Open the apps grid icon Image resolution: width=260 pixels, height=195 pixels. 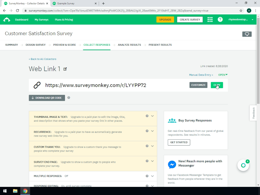210,20
